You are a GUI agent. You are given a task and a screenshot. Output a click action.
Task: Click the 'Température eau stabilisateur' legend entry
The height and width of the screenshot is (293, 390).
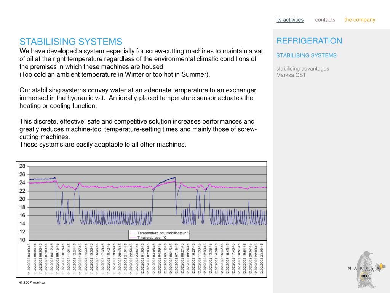pyautogui.click(x=159, y=233)
